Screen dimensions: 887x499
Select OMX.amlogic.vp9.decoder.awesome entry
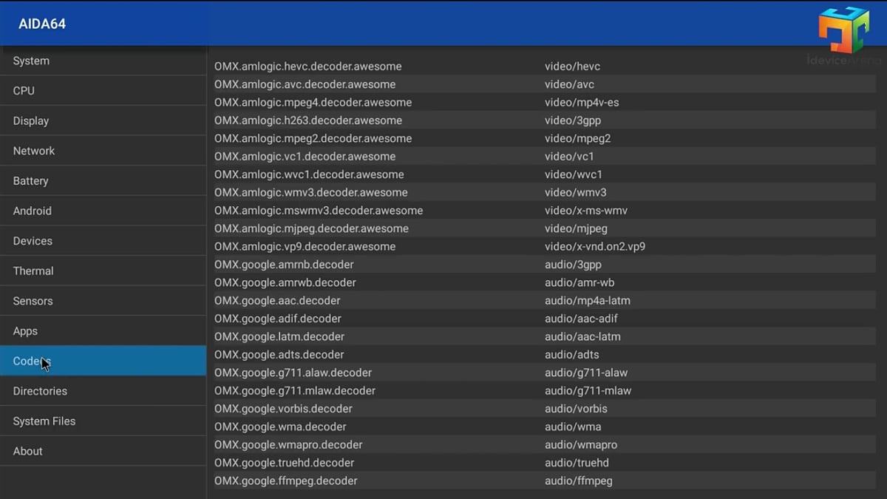point(545,246)
